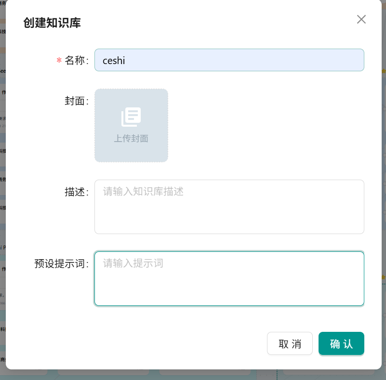
Task: Click the X icon to dismiss the dialog
Action: click(x=361, y=19)
